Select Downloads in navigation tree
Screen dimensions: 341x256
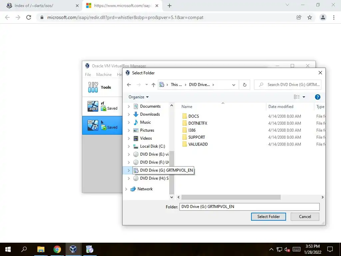coord(150,114)
